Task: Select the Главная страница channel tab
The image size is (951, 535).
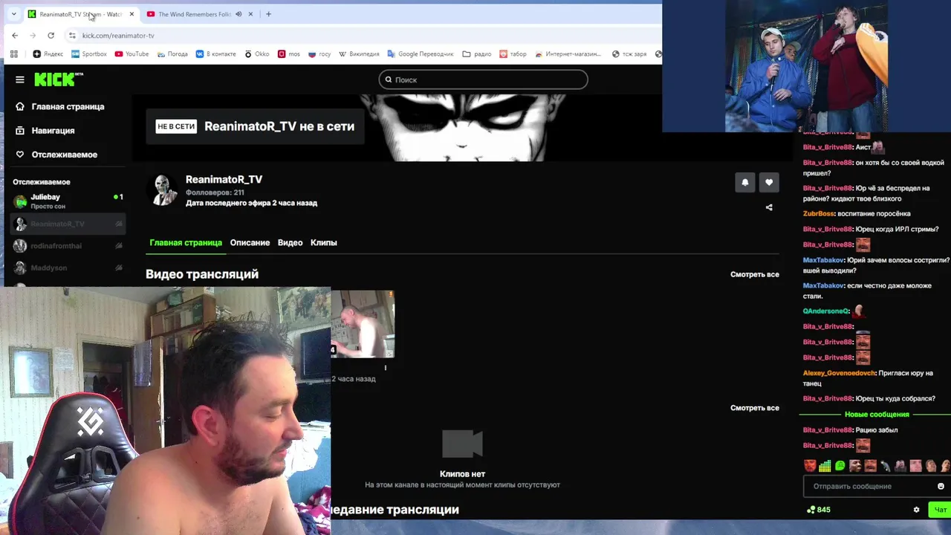Action: pyautogui.click(x=186, y=243)
